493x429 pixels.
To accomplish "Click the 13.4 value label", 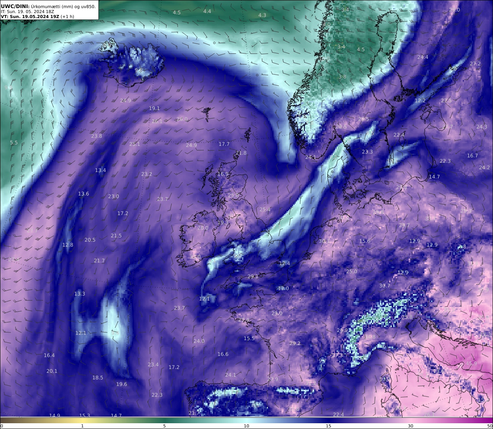I will tap(101, 170).
